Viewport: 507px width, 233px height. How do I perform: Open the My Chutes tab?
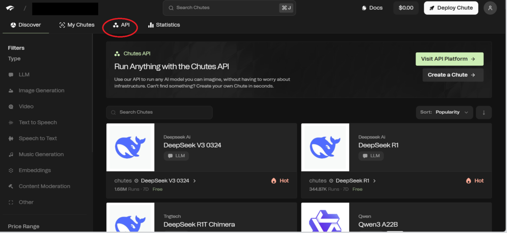(x=77, y=25)
